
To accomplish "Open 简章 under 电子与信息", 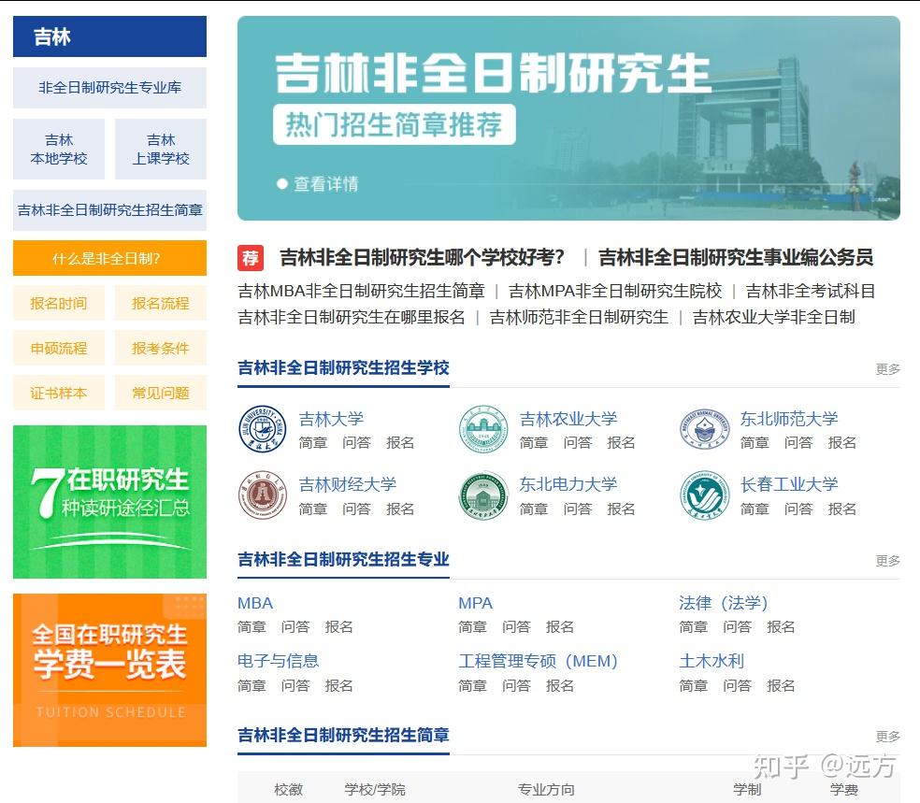I will point(252,686).
